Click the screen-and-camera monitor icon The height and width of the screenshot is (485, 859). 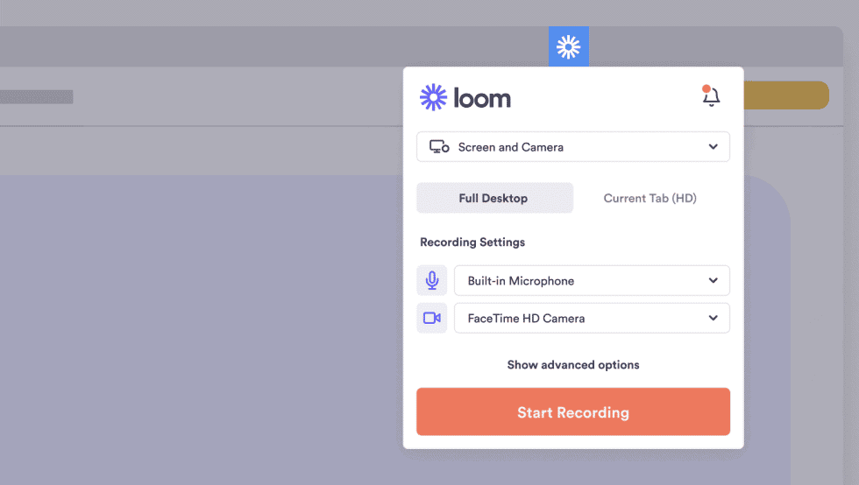(x=439, y=147)
